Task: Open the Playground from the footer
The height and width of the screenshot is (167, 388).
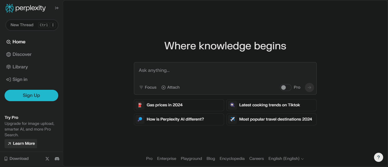Action: [x=191, y=158]
